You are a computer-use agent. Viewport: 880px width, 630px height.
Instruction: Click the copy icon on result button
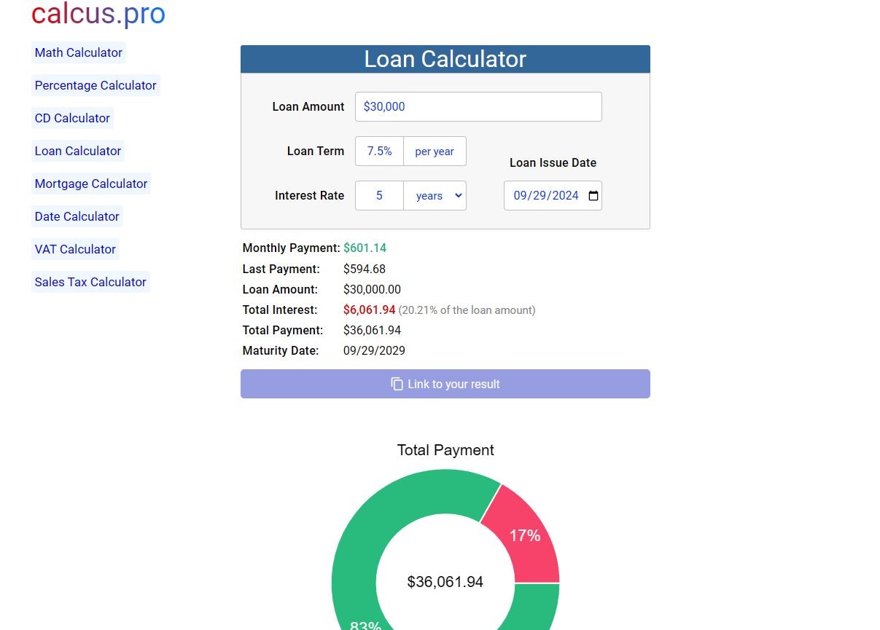[397, 384]
